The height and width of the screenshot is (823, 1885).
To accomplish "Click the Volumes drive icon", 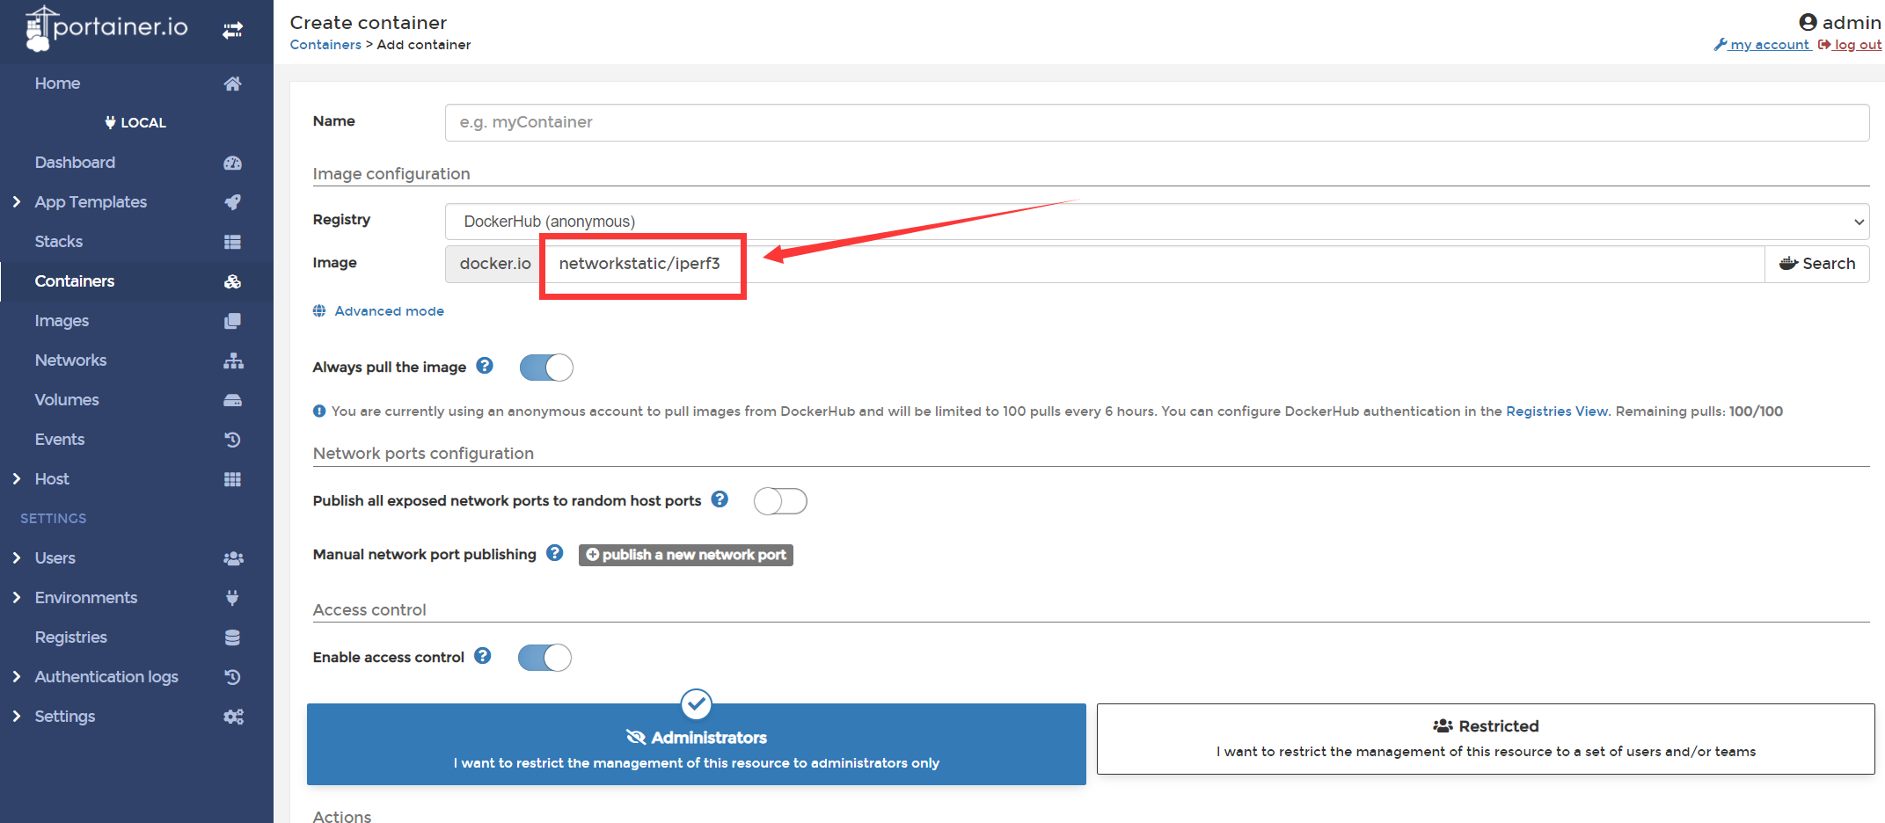I will 232,400.
